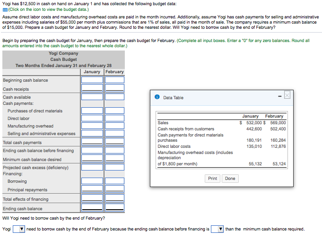
Task: Click the view budget data link
Action: click(48, 9)
